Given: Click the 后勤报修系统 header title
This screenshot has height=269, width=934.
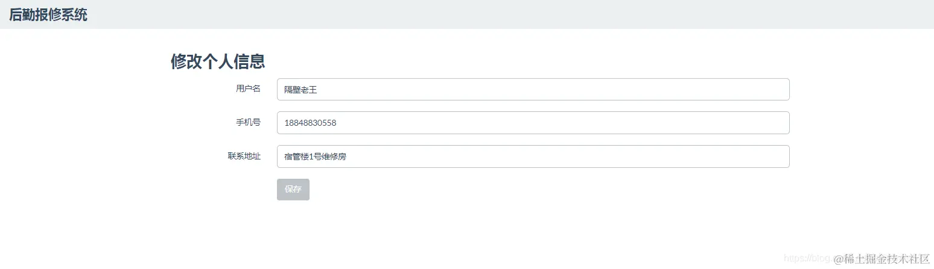Looking at the screenshot, I should 48,15.
